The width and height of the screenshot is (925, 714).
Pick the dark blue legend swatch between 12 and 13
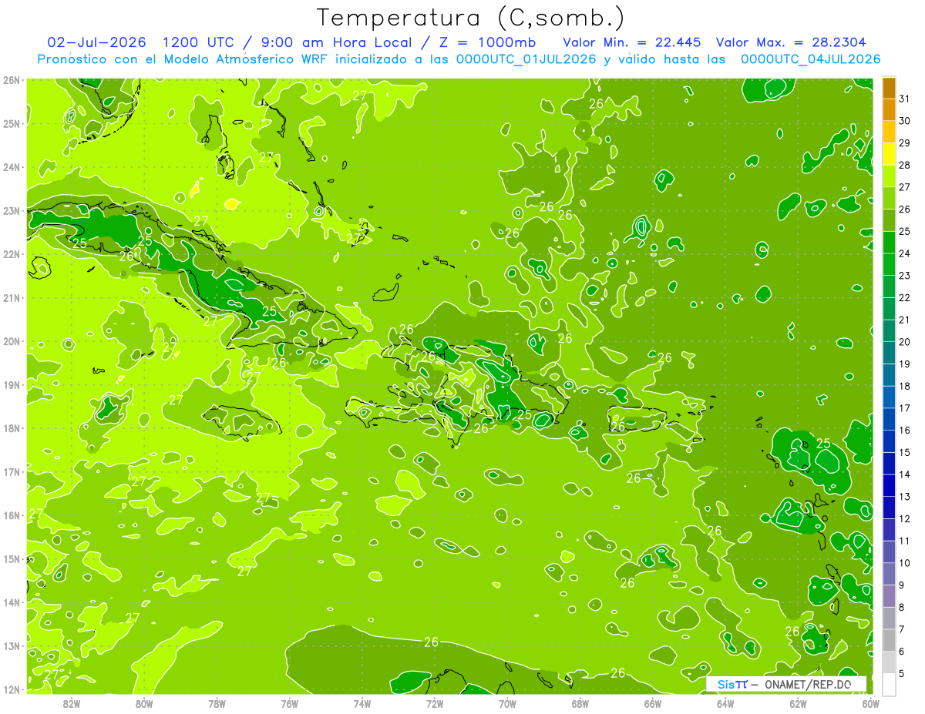[889, 508]
